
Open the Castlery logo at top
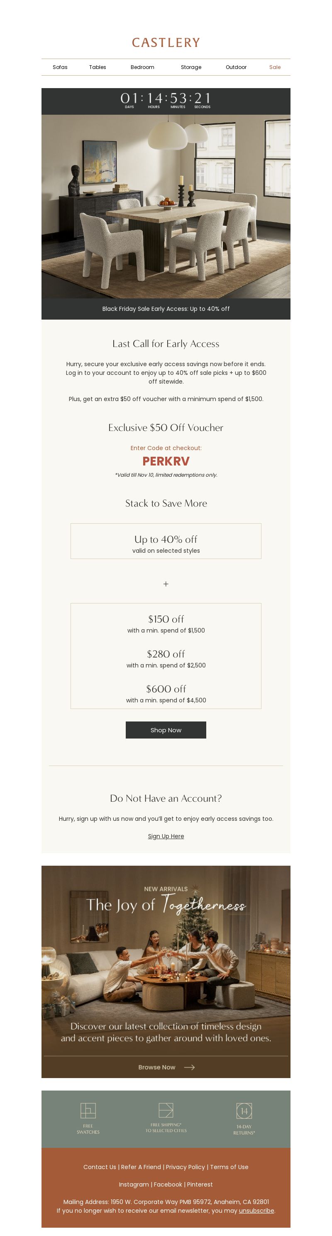pos(166,43)
